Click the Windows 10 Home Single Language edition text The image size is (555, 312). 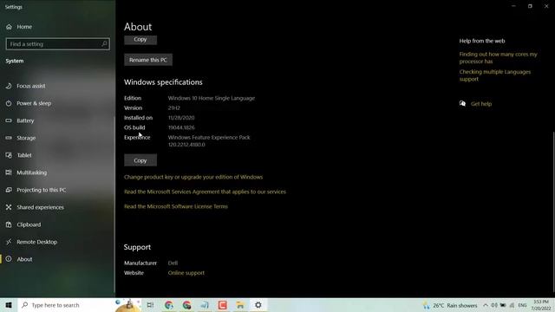tap(212, 98)
